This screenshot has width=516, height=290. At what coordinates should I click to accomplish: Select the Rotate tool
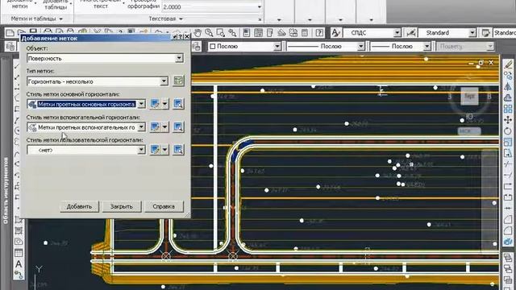pos(508,131)
